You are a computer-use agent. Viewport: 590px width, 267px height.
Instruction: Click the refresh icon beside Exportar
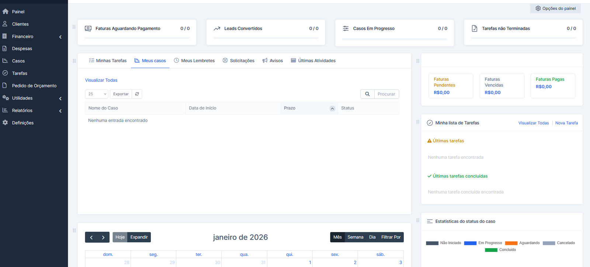[137, 94]
